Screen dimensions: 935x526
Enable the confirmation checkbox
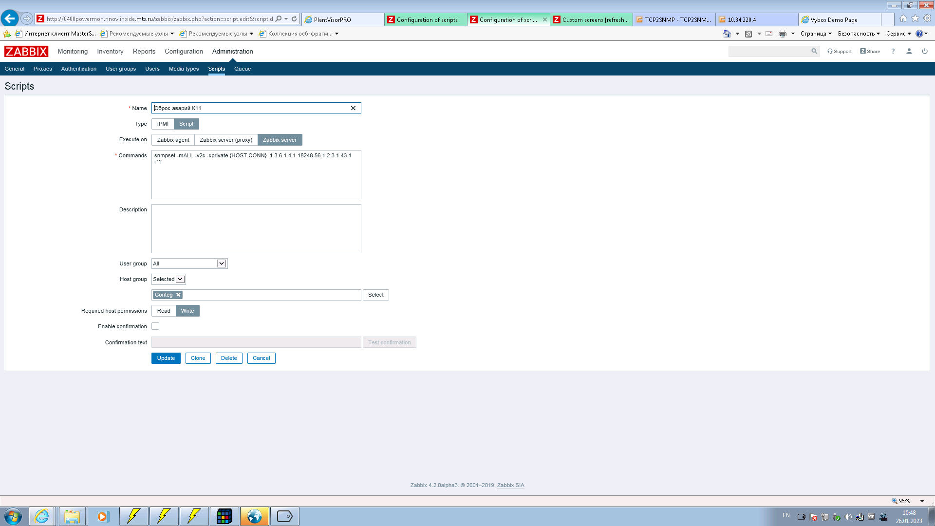(155, 326)
